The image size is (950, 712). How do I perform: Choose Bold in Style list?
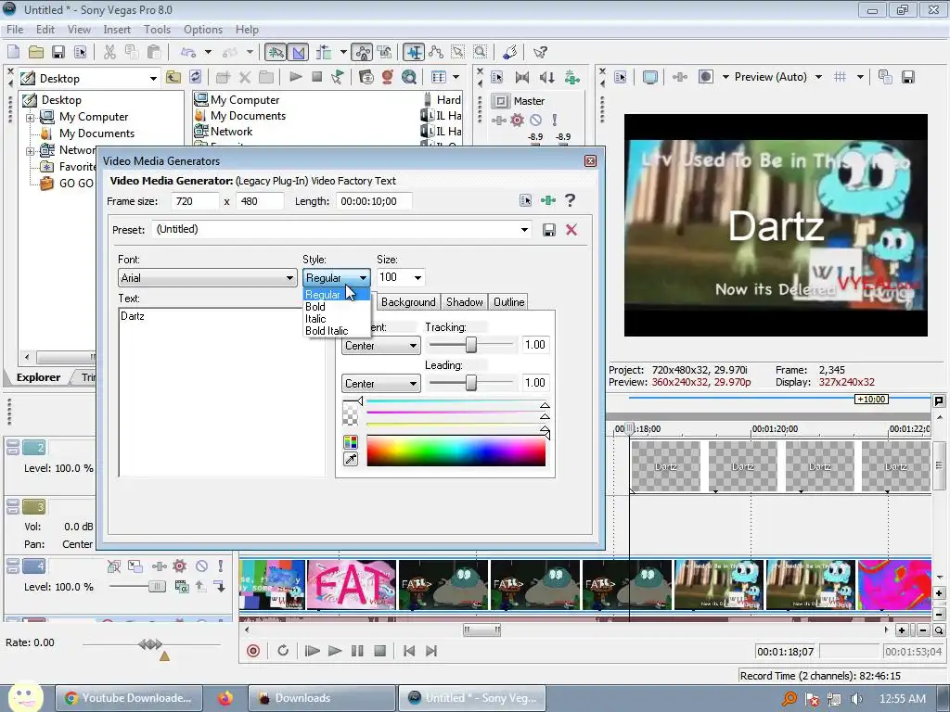pyautogui.click(x=315, y=307)
